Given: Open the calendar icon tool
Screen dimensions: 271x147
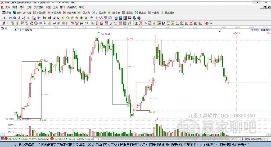Looking at the screenshot, I should click(116, 18).
